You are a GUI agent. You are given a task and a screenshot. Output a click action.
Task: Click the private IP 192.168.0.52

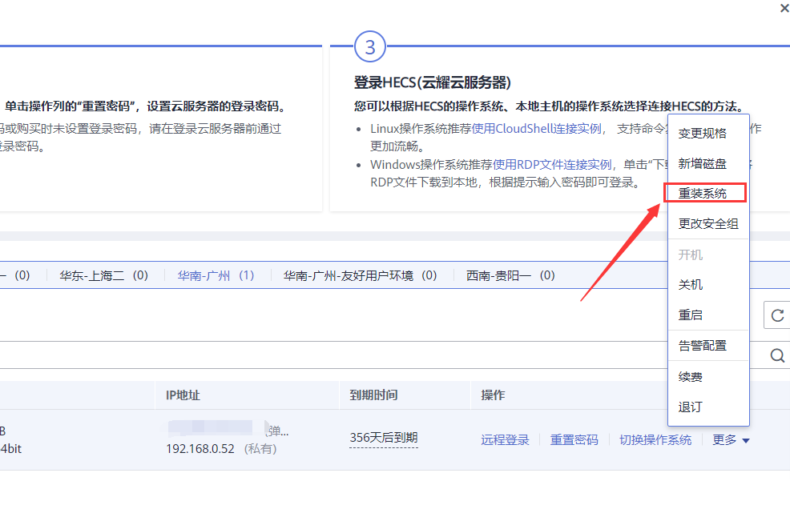(x=200, y=449)
